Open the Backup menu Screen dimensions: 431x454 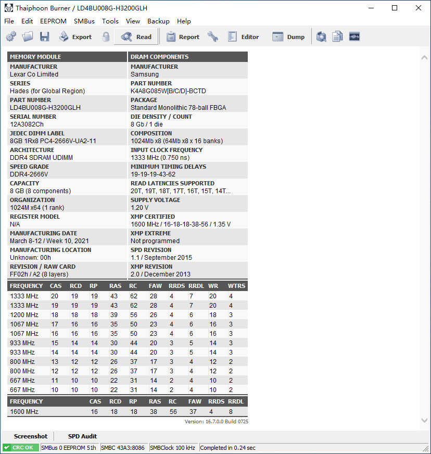point(158,21)
